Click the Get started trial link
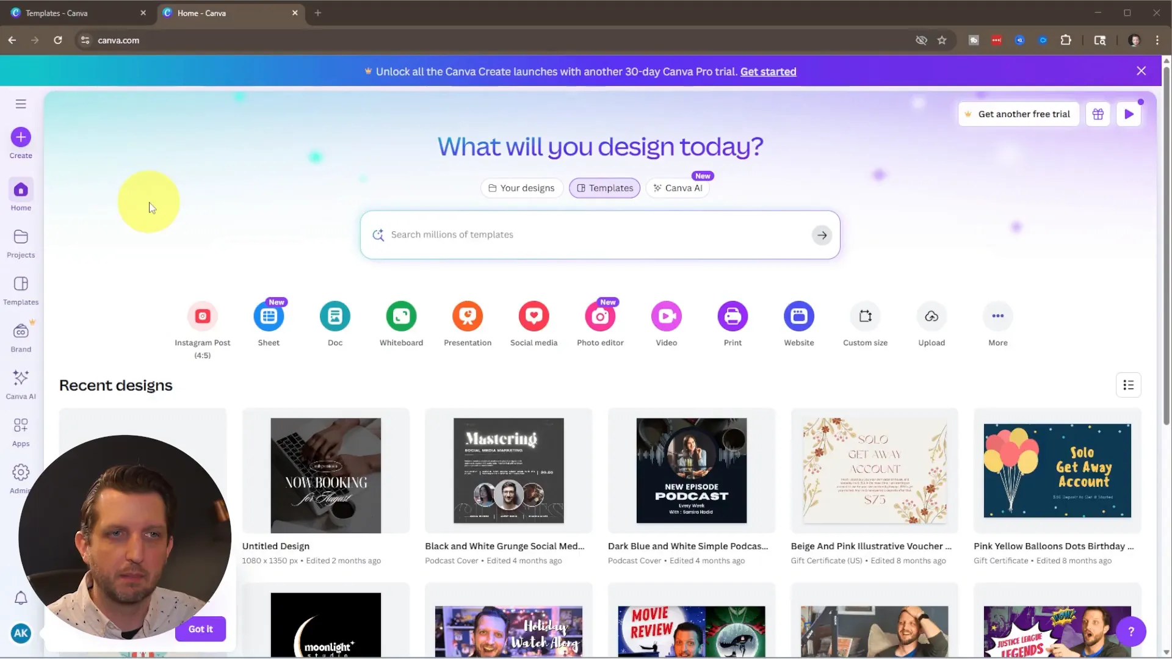 click(768, 71)
